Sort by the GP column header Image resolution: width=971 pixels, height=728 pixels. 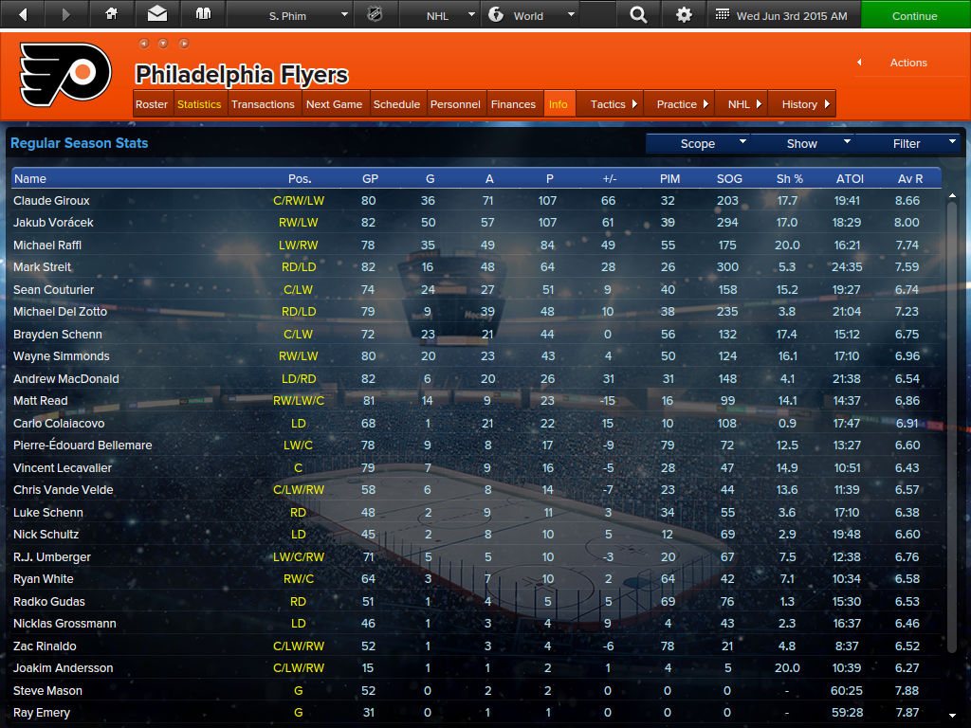pos(371,179)
